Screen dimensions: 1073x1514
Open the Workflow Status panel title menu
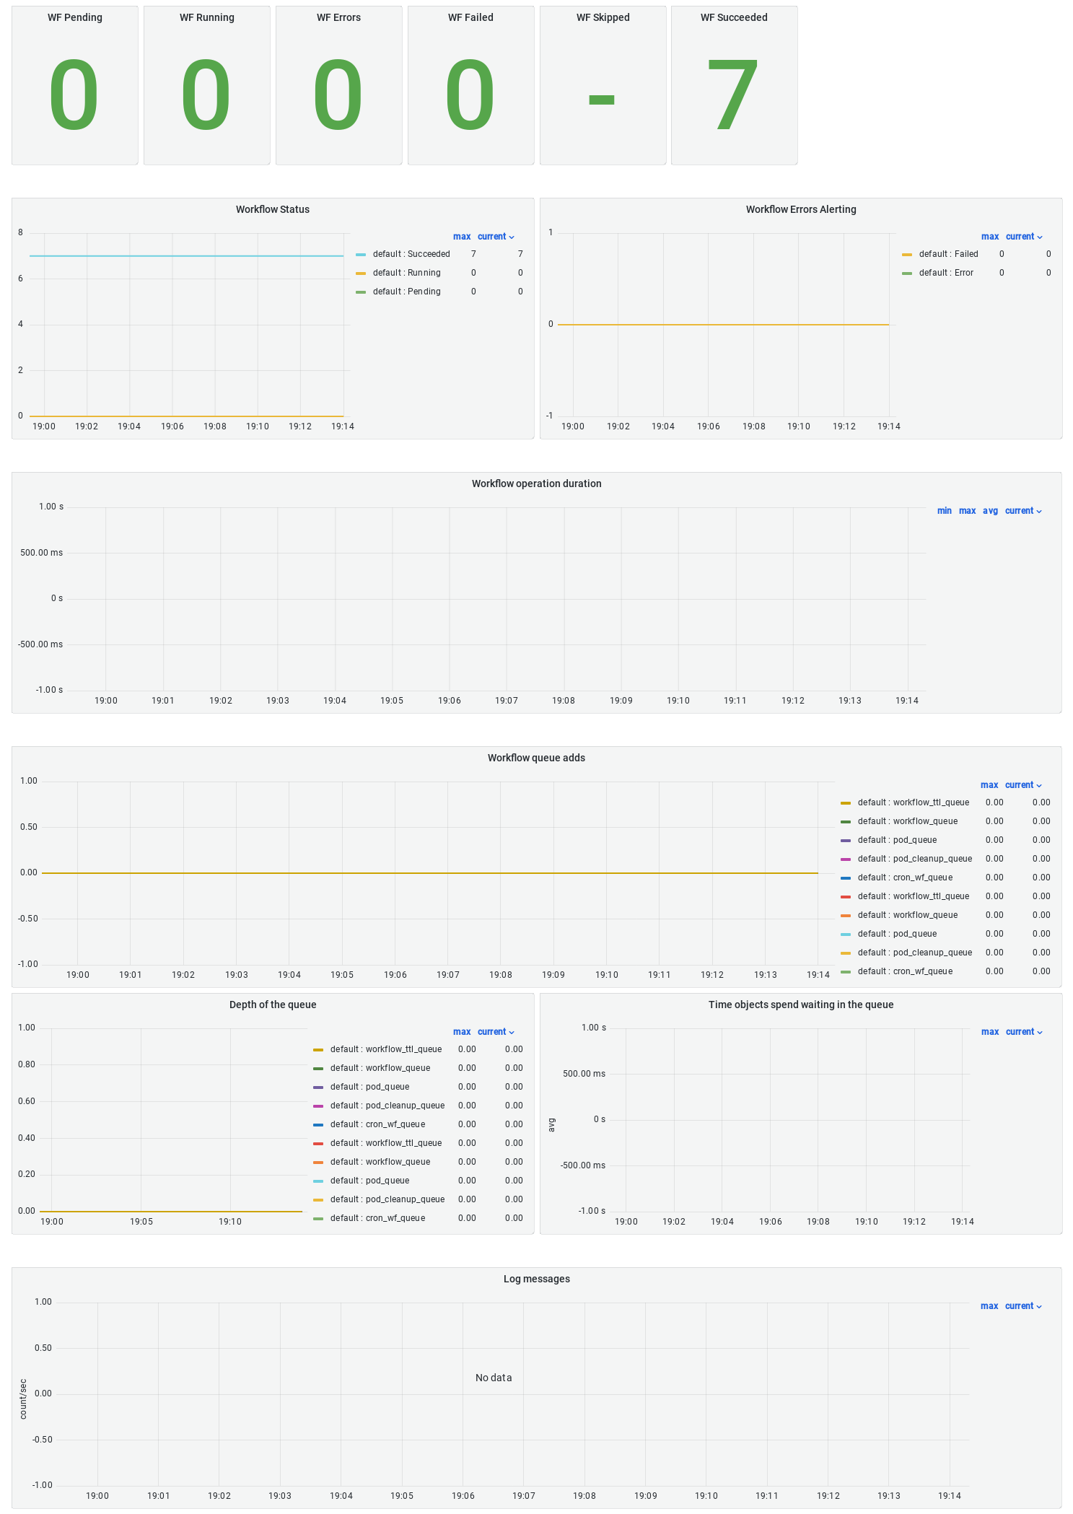tap(273, 209)
